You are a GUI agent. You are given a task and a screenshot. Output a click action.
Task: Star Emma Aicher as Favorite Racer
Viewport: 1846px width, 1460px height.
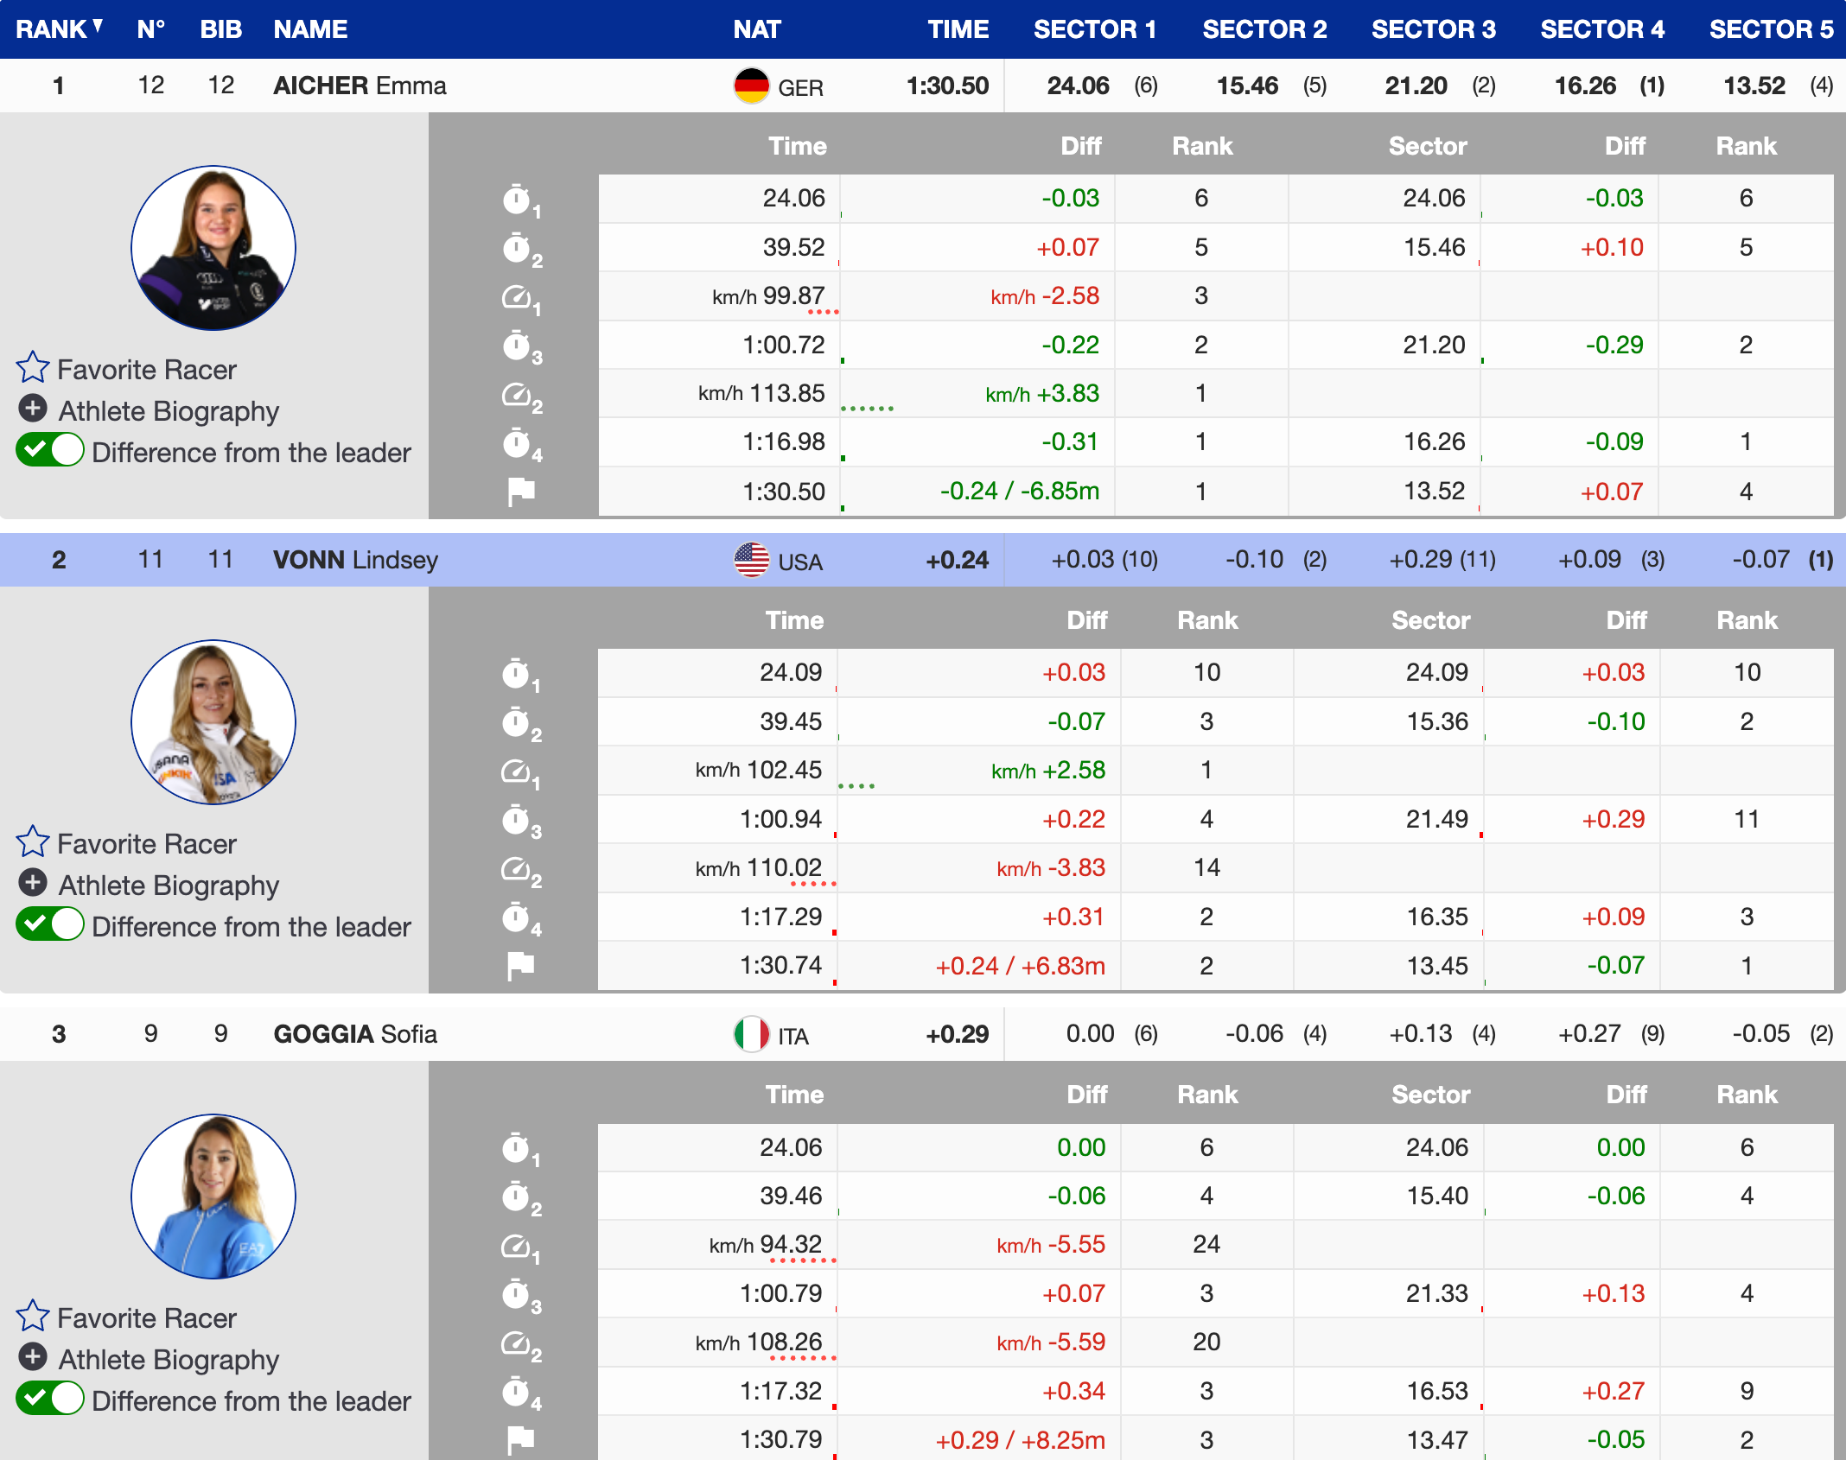click(x=33, y=367)
